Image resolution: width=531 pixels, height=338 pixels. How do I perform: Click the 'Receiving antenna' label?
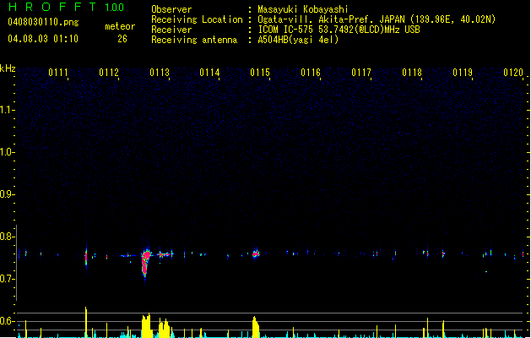pyautogui.click(x=194, y=40)
